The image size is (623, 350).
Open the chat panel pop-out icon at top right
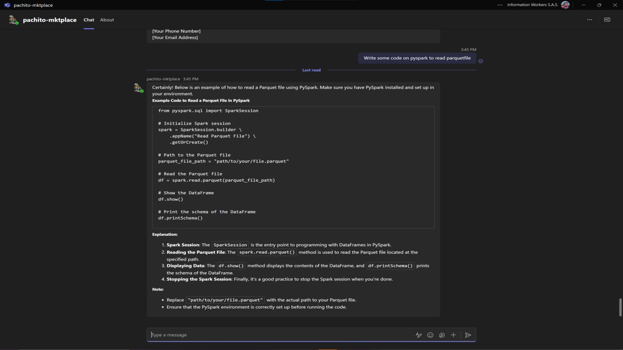point(607,20)
